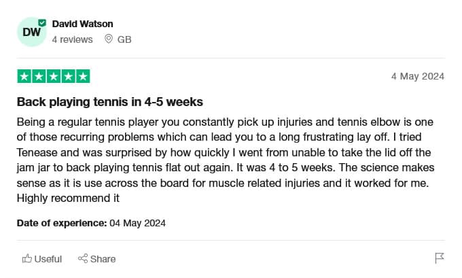Click the fifth green rating star

pyautogui.click(x=83, y=76)
